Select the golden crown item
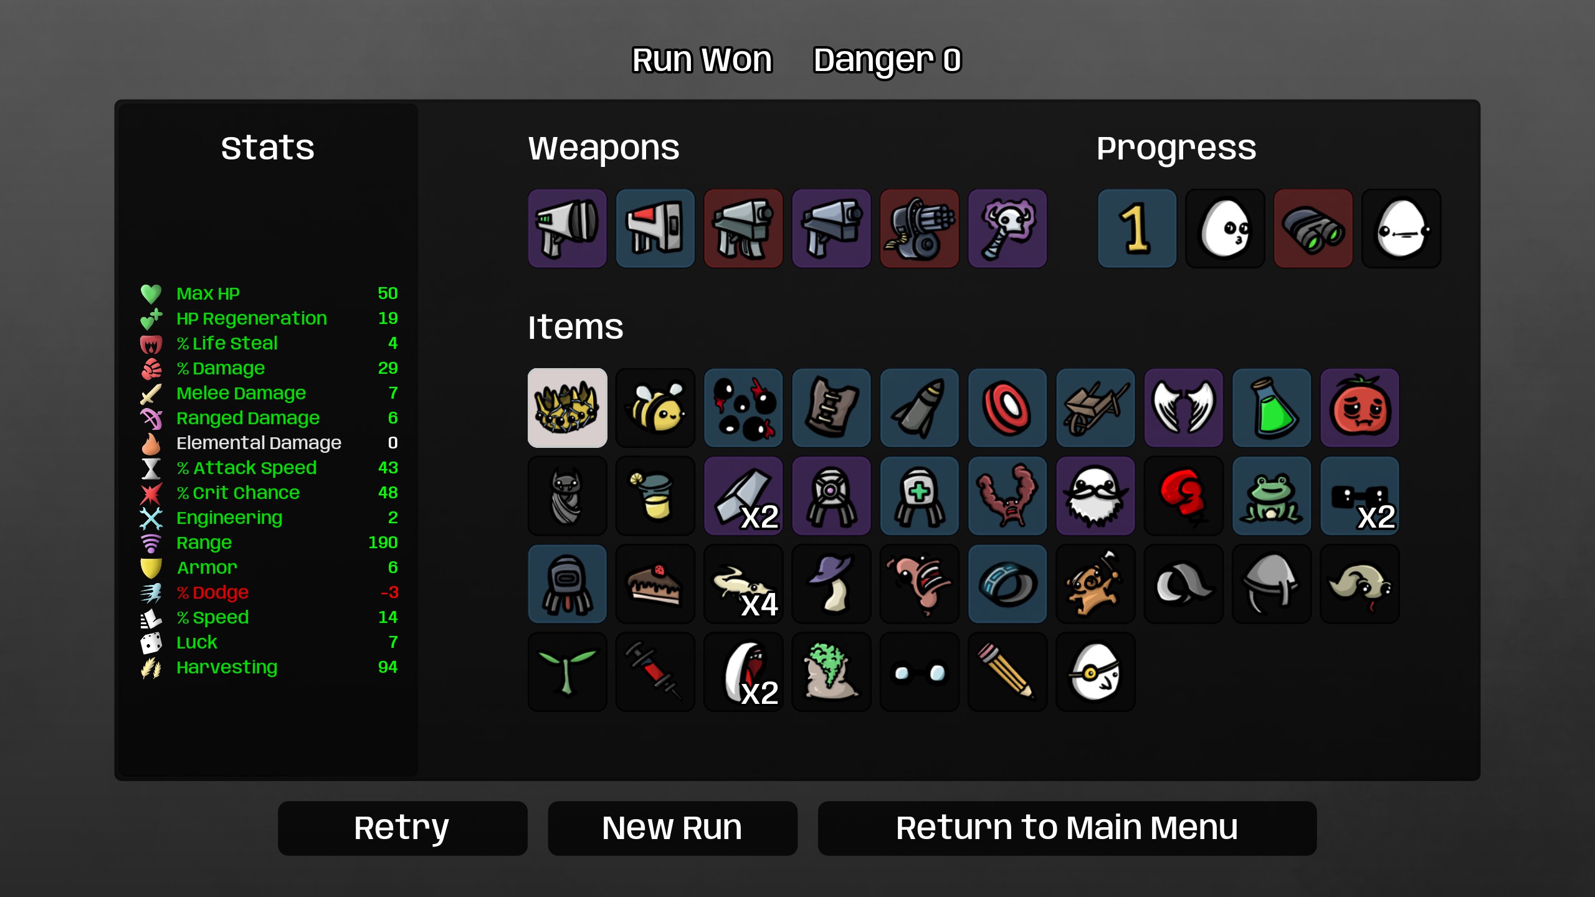The image size is (1595, 897). [567, 408]
